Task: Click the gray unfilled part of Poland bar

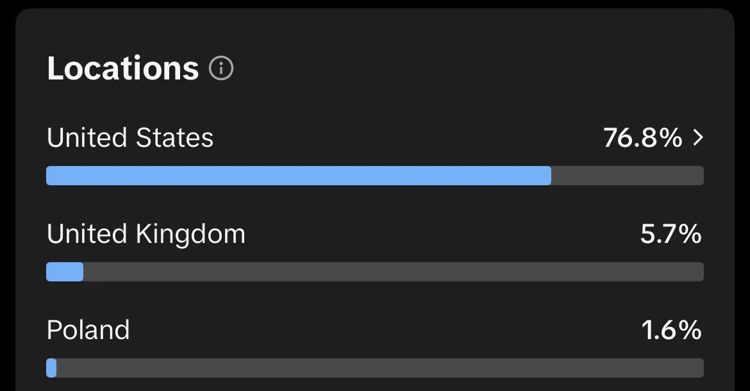Action: [x=379, y=368]
